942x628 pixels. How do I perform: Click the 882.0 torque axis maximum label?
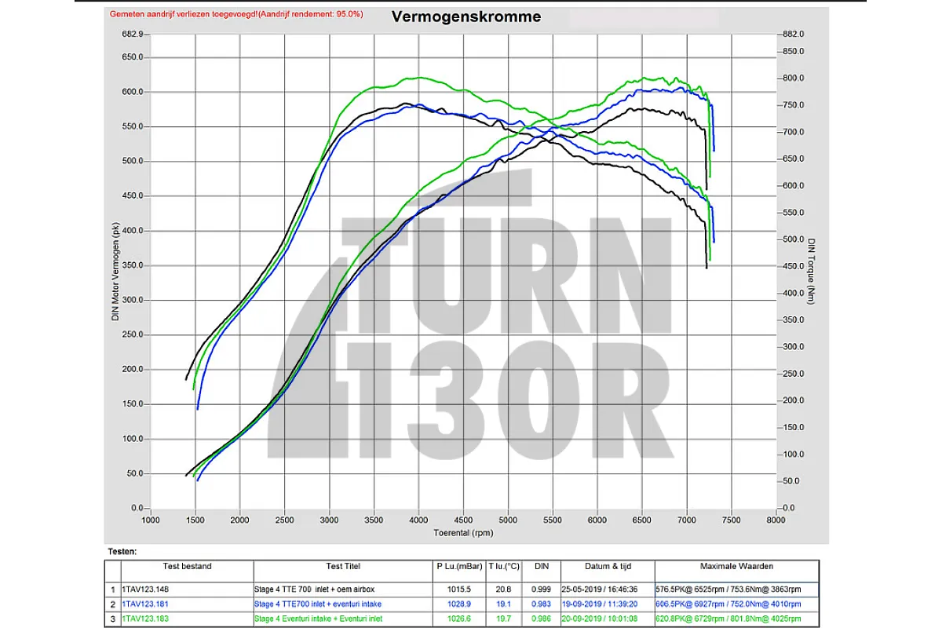(792, 35)
